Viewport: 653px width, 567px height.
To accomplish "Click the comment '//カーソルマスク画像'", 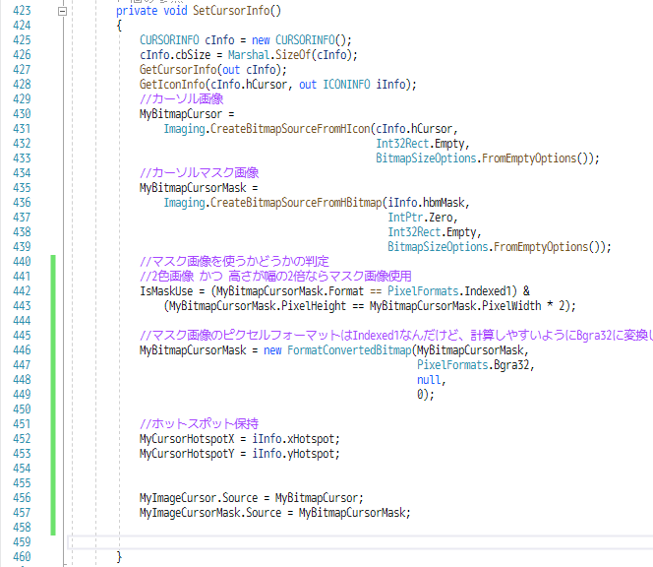I will 199,173.
